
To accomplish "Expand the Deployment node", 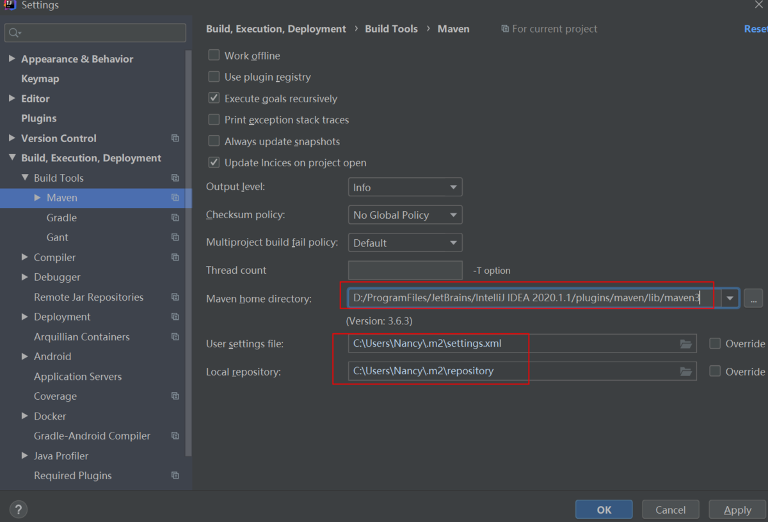I will coord(24,316).
